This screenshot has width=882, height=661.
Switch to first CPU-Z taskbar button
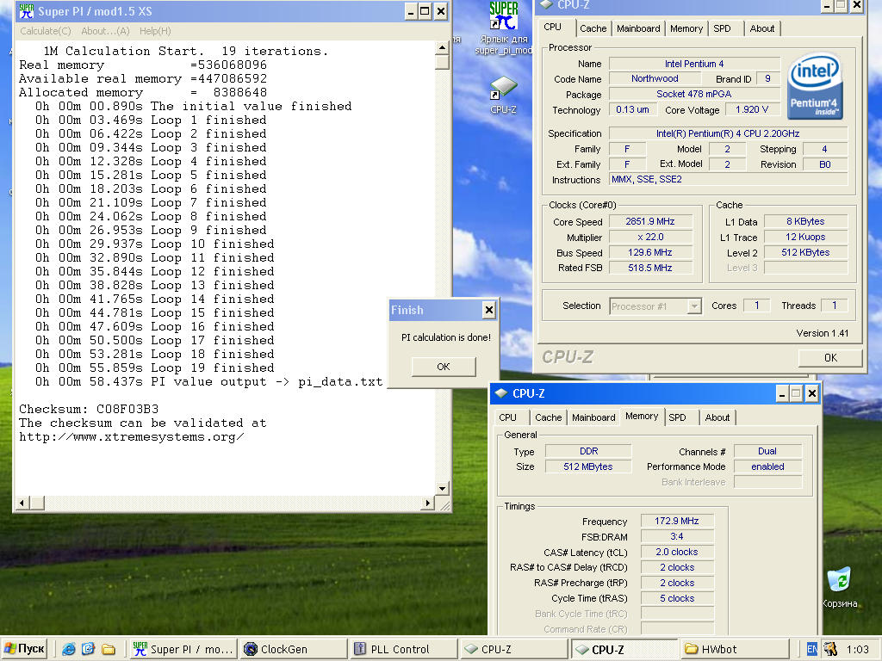click(x=513, y=649)
